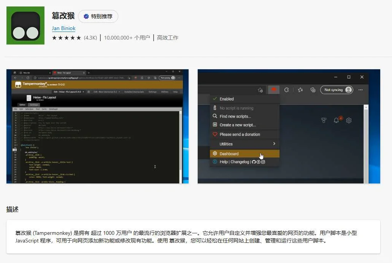Click the Tampermonkey extension icon in the toolbar
The width and height of the screenshot is (392, 263).
click(274, 89)
